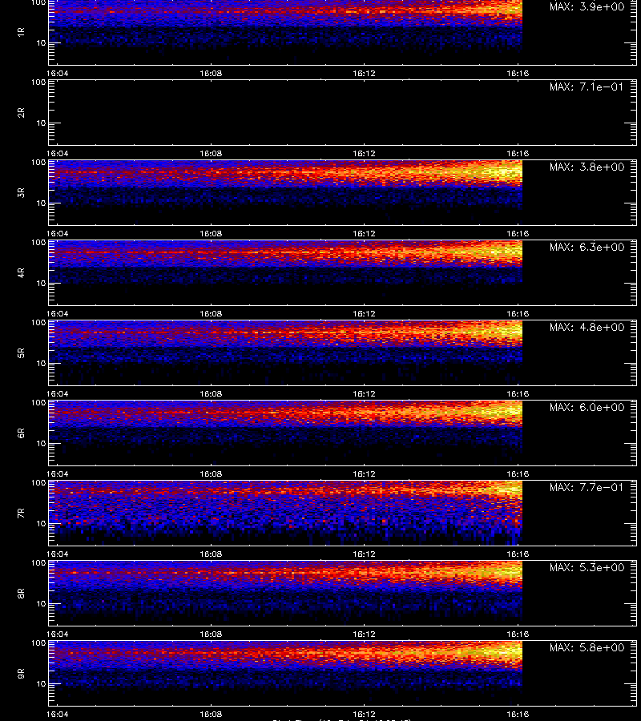Click the 16:08 label below the 1R panel
The height and width of the screenshot is (721, 641).
(x=211, y=73)
